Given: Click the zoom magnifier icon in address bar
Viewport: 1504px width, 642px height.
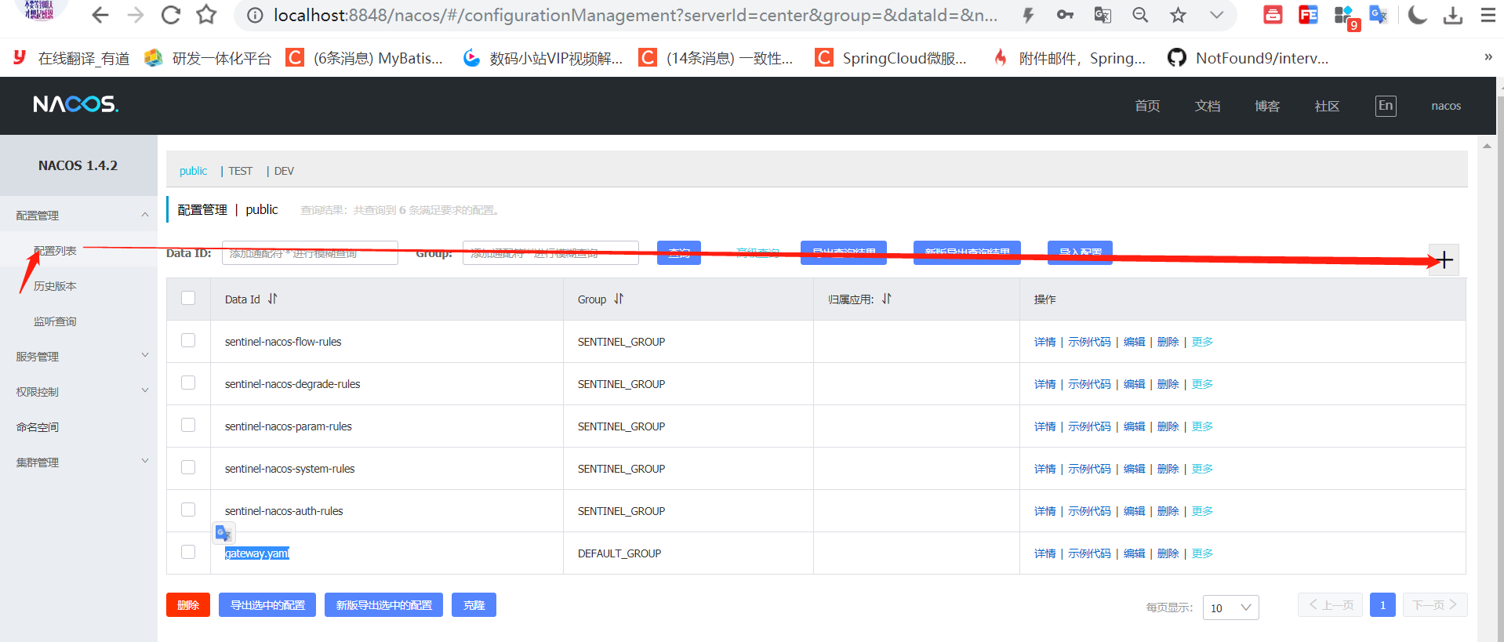Looking at the screenshot, I should [x=1140, y=15].
